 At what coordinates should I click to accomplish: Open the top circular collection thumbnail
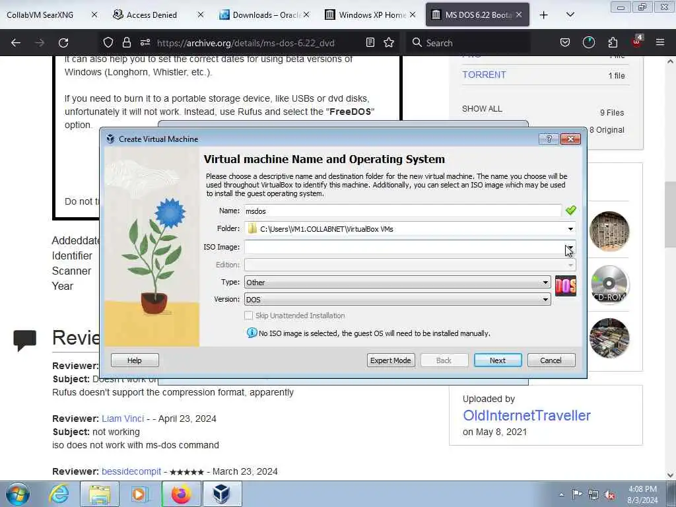(x=609, y=231)
